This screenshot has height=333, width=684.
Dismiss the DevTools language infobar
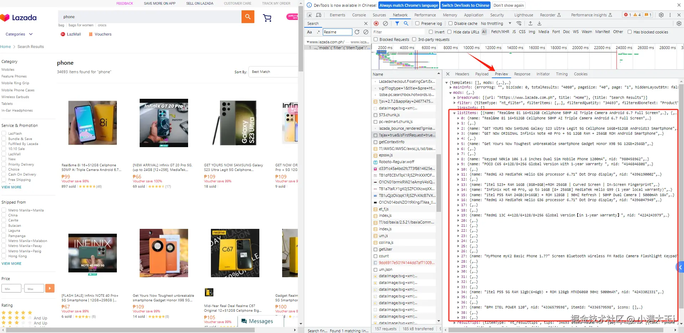[x=679, y=5]
